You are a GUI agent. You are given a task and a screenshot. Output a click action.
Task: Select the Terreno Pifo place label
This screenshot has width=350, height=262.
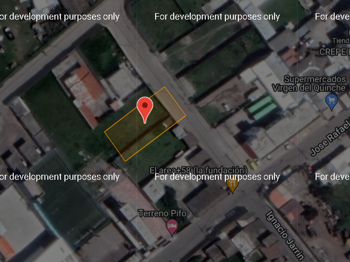click(162, 213)
